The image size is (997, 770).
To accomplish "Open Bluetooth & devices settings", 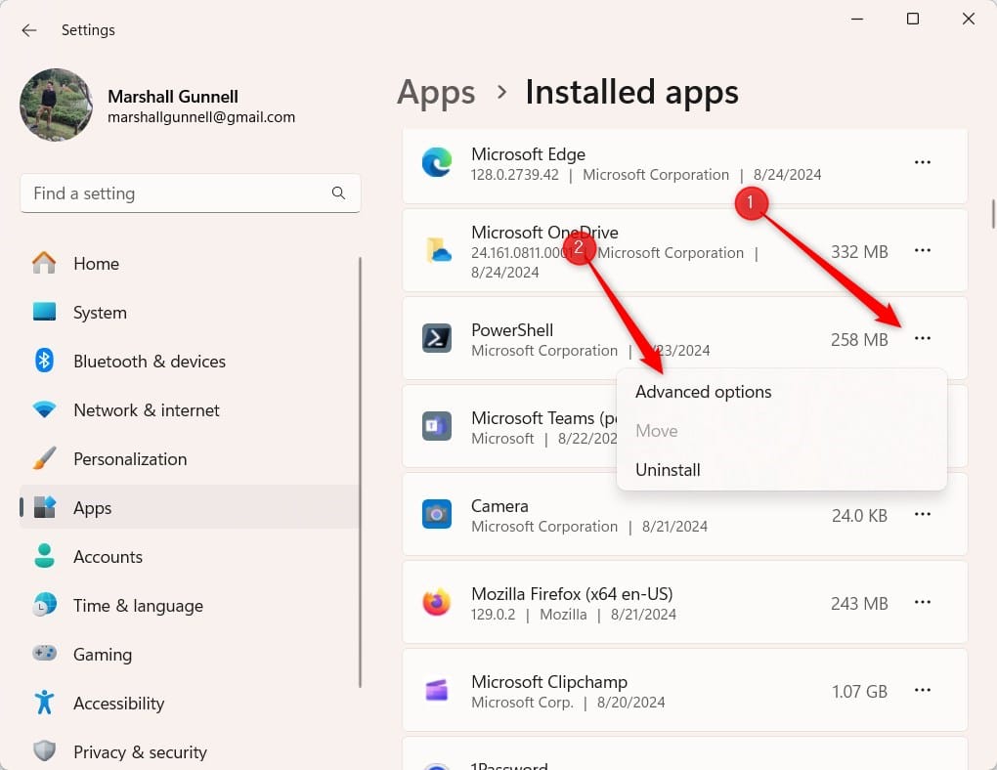I will coord(150,362).
